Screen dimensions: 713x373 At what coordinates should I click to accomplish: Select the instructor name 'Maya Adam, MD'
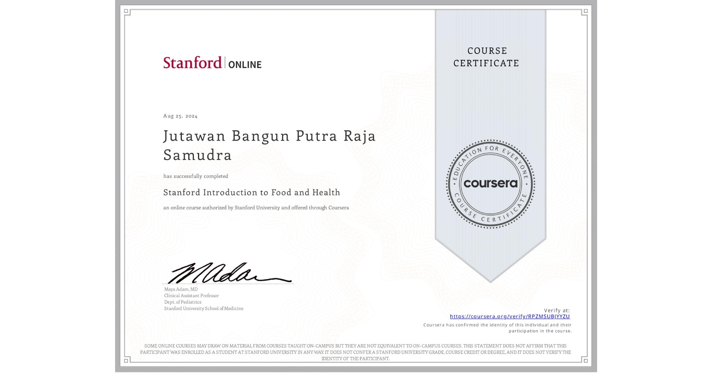(x=181, y=289)
